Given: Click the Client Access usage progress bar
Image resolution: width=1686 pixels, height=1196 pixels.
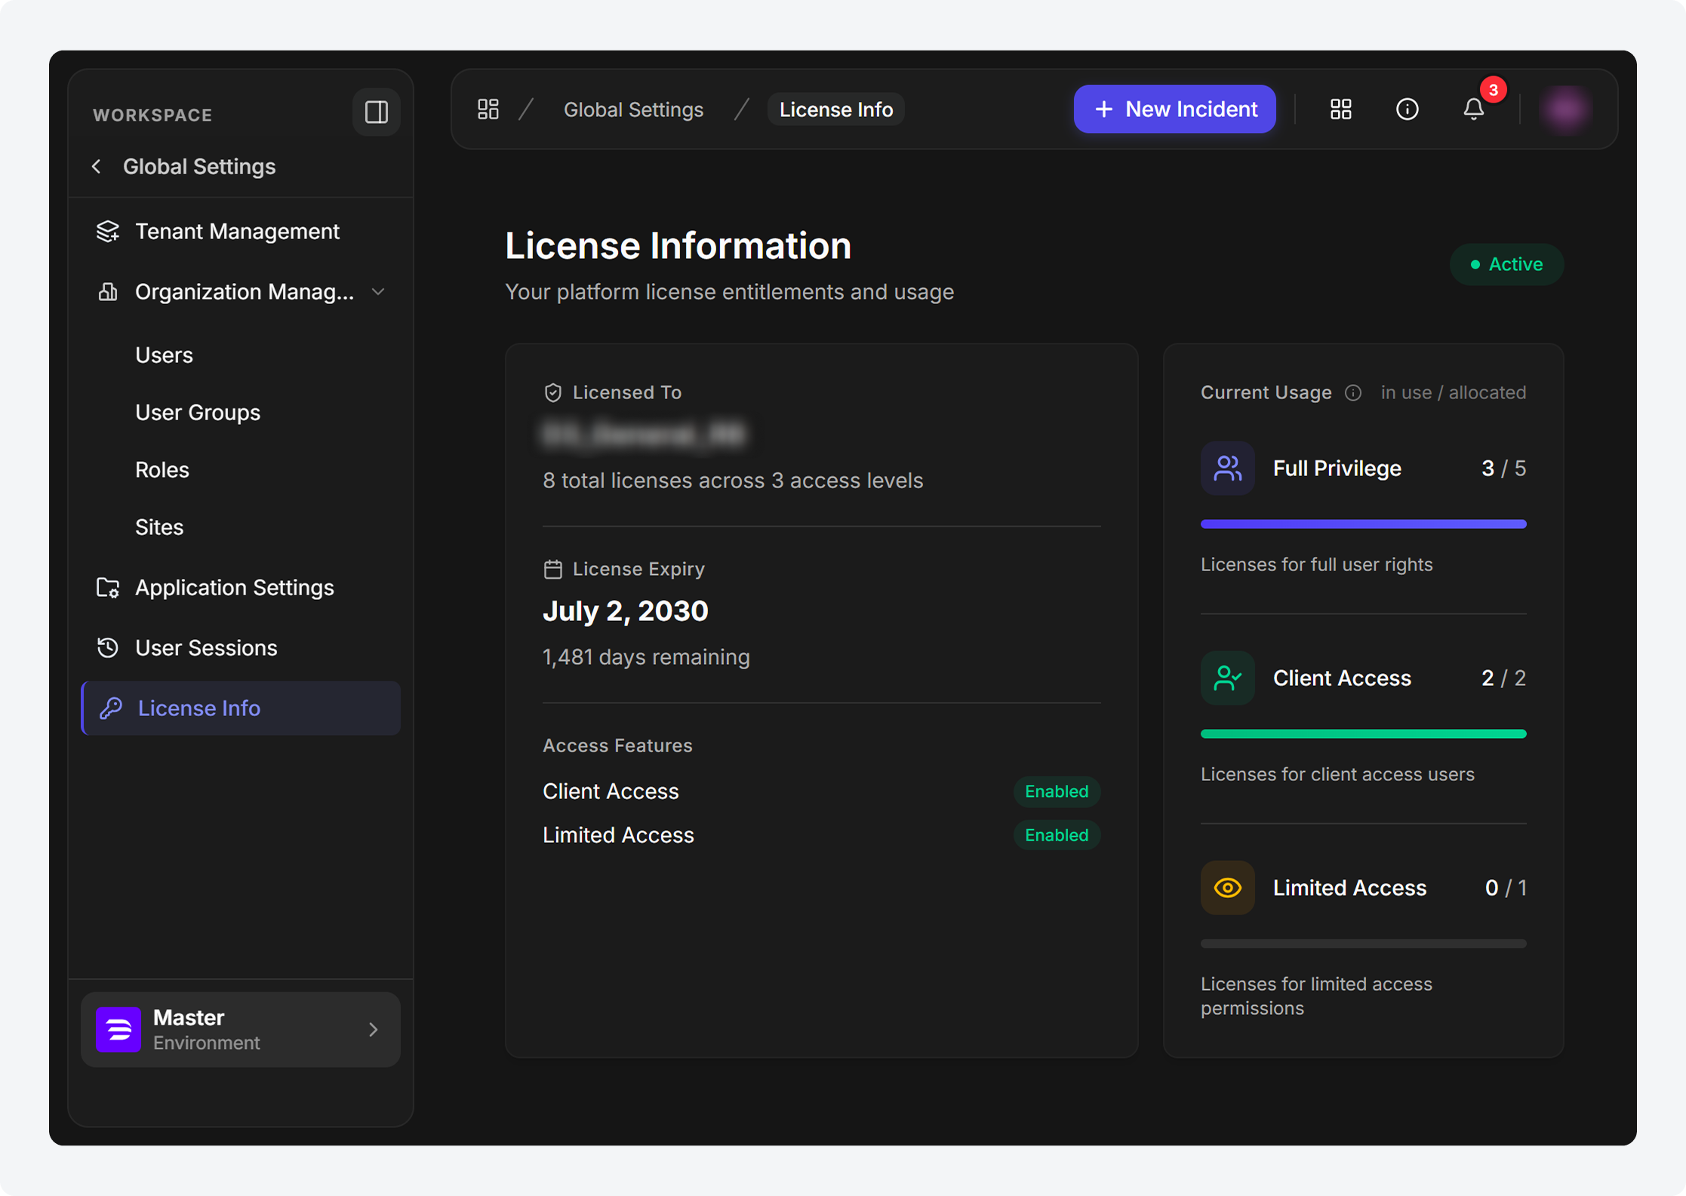Looking at the screenshot, I should [x=1363, y=733].
